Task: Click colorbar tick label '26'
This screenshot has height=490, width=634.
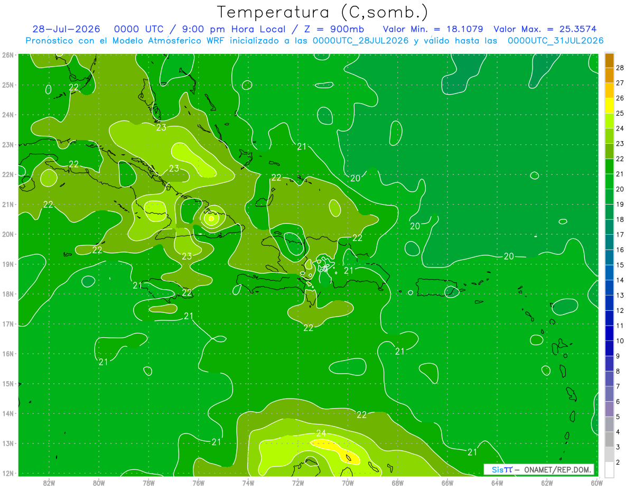Action: (620, 98)
